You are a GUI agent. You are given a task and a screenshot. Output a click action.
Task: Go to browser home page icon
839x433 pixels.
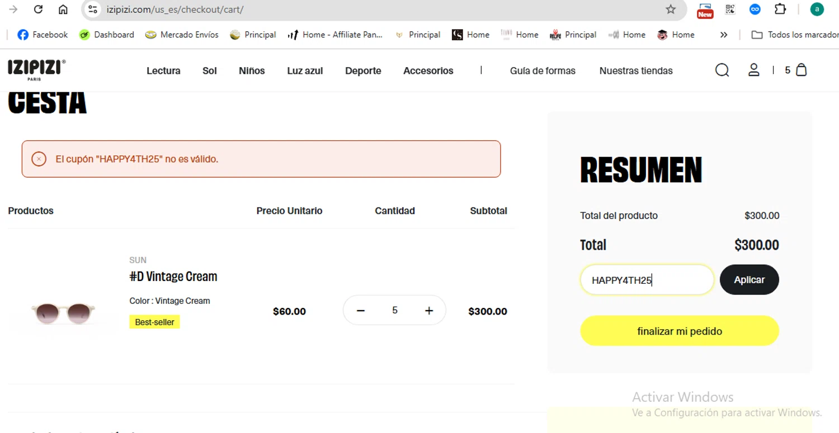[63, 9]
